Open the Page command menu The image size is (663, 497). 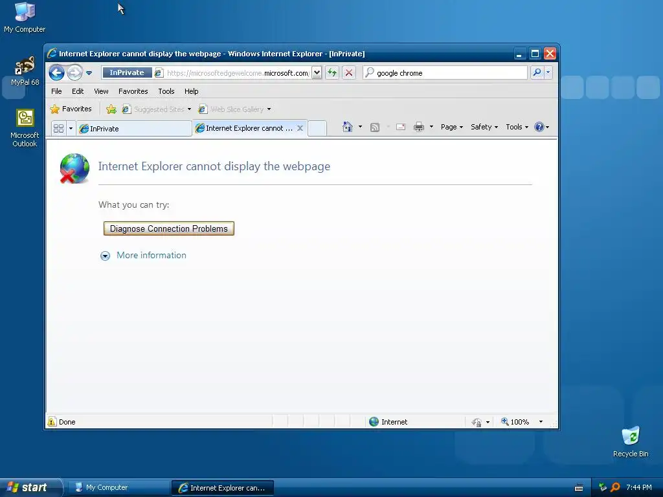(x=451, y=127)
